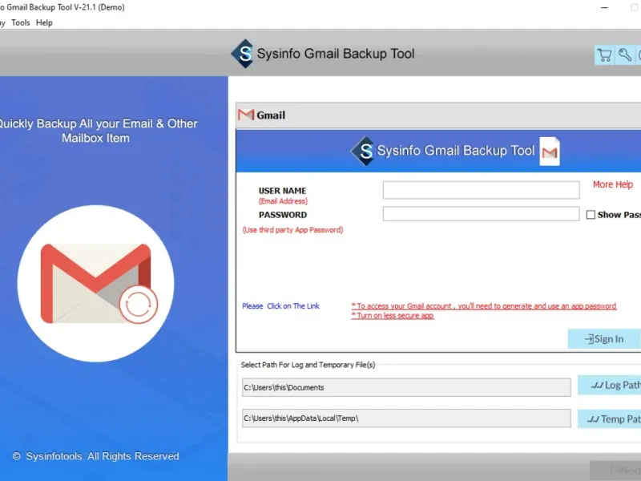
Task: Open the generate app password link
Action: pyautogui.click(x=484, y=306)
